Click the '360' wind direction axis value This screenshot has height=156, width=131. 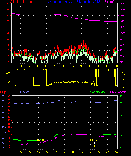(8, 69)
